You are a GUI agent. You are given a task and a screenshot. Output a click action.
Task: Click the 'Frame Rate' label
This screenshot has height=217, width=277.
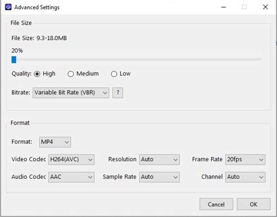(207, 159)
